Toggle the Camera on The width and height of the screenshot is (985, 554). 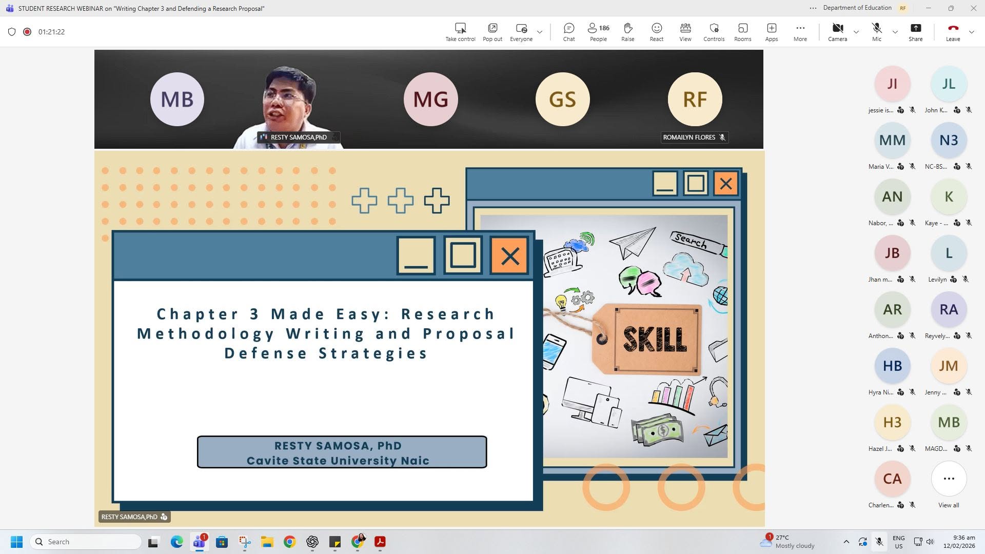[837, 32]
